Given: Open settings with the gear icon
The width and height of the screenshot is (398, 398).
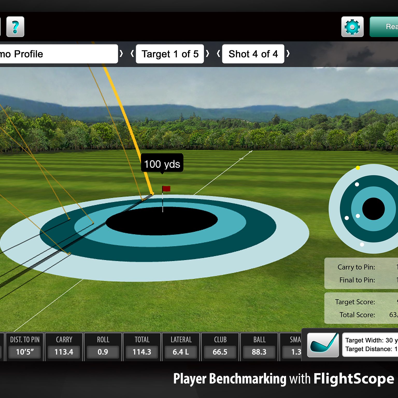Looking at the screenshot, I should [352, 27].
